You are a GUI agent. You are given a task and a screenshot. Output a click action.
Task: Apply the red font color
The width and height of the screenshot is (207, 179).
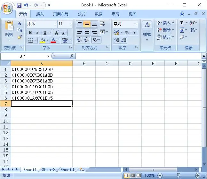click(x=53, y=40)
